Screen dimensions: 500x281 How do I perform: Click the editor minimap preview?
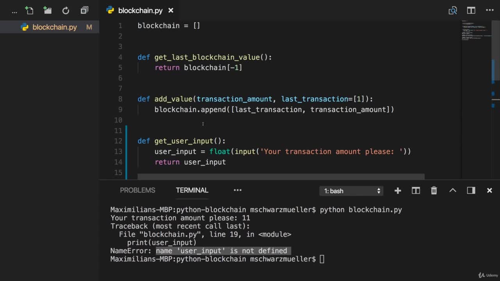coord(476,30)
